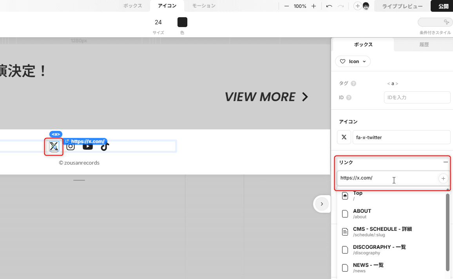Open ライブプレビュー
This screenshot has width=453, height=279.
pyautogui.click(x=402, y=6)
